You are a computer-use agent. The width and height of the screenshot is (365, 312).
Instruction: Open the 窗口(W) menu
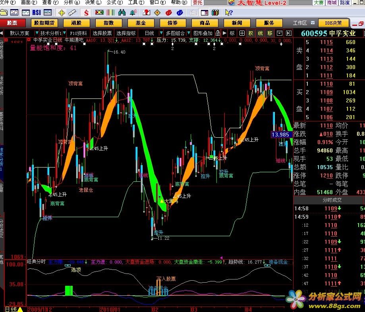pyautogui.click(x=158, y=2)
